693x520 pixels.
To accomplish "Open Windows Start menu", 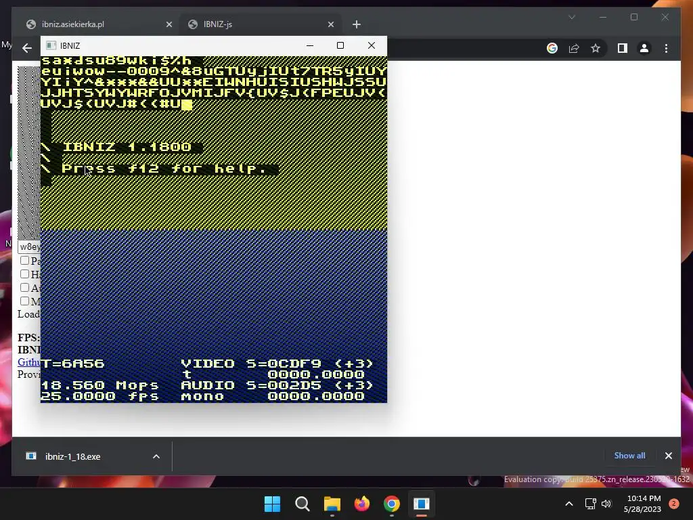I will [x=272, y=504].
